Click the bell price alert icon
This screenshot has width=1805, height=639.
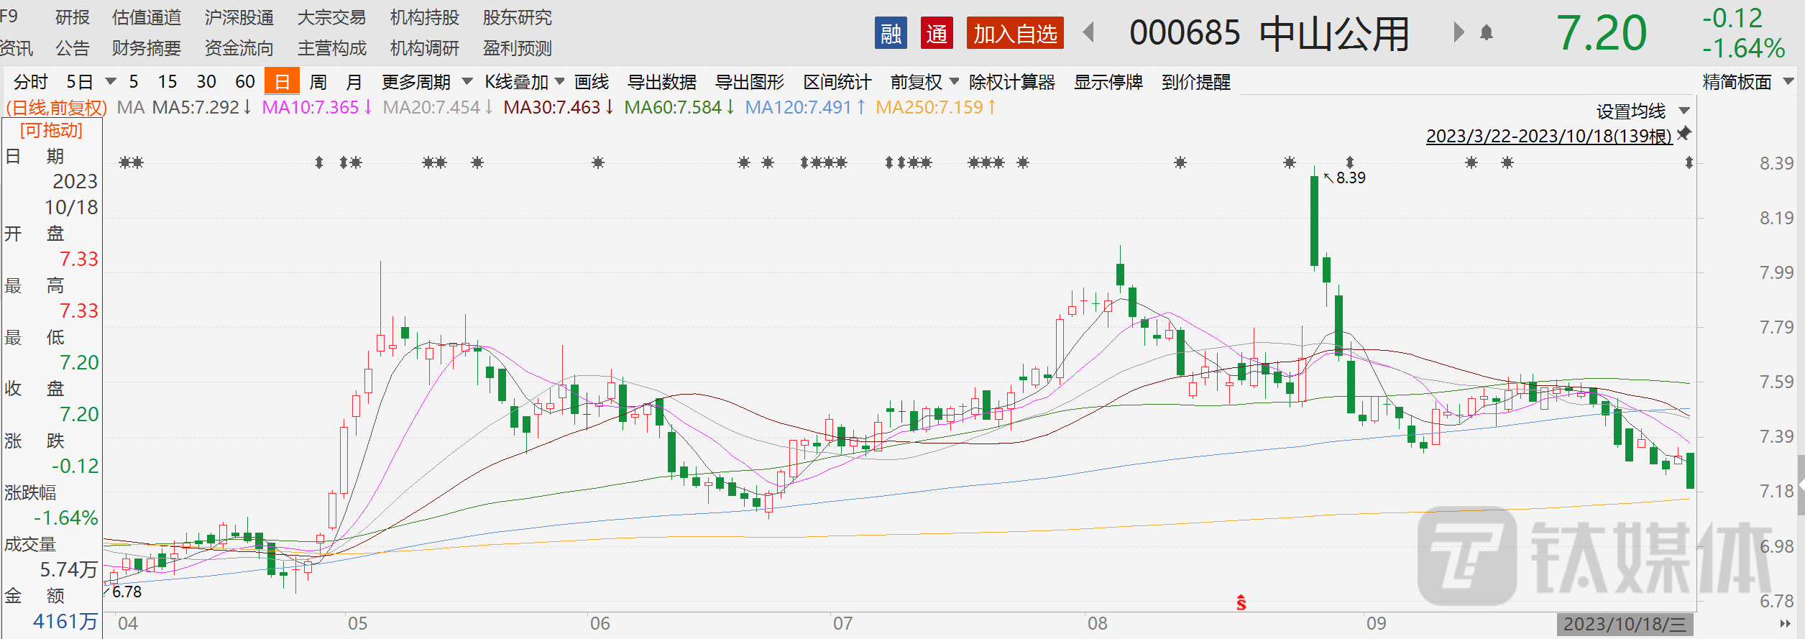tap(1487, 33)
